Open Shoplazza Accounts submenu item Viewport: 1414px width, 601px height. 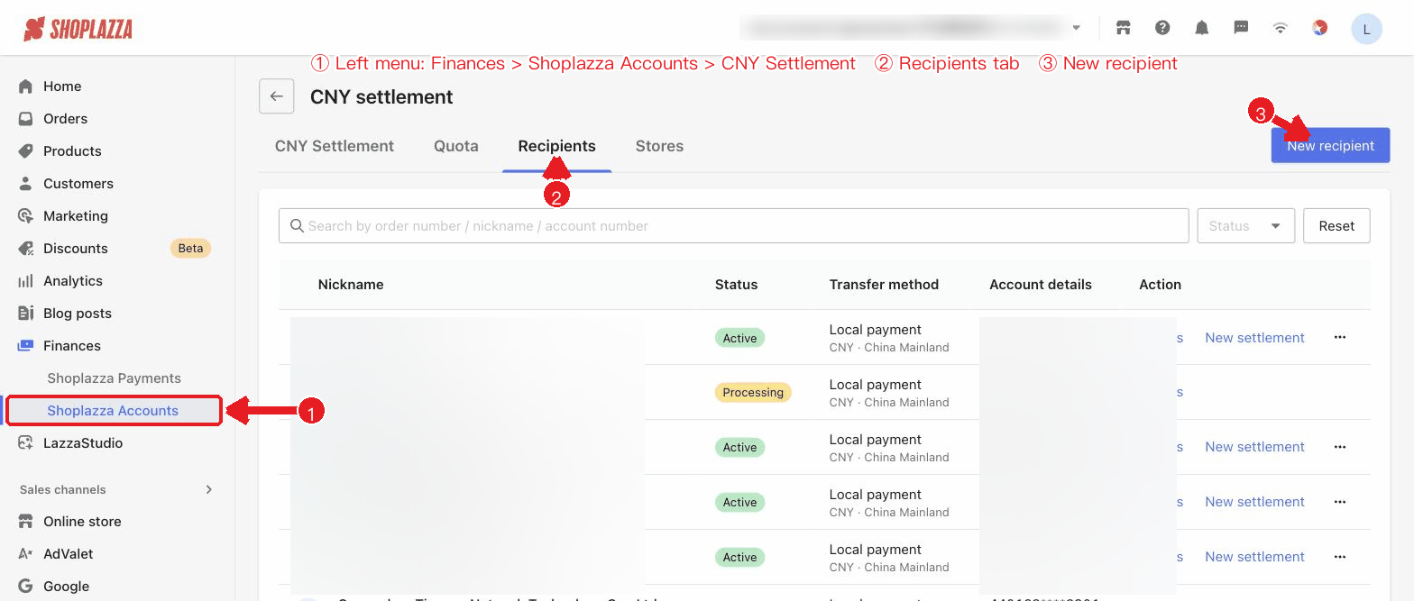click(113, 411)
